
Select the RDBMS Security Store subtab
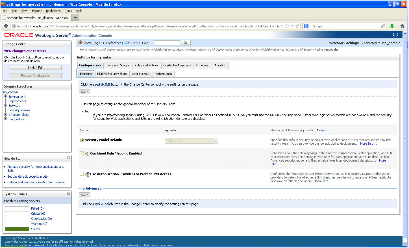pyautogui.click(x=112, y=74)
